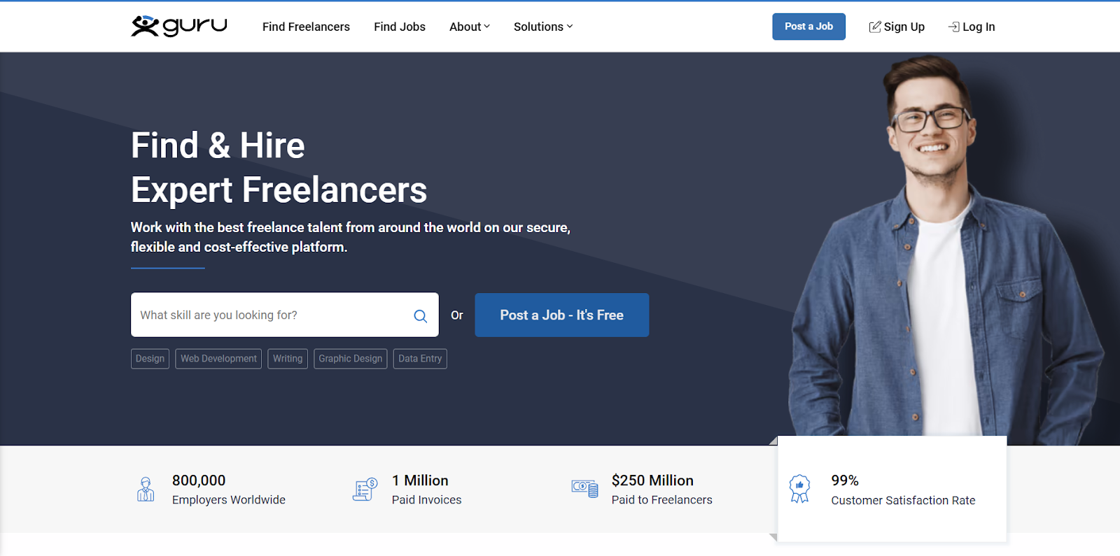Open the Solutions dropdown menu
1120x556 pixels.
pyautogui.click(x=542, y=27)
